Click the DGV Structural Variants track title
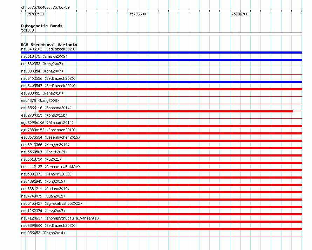 pyautogui.click(x=49, y=45)
